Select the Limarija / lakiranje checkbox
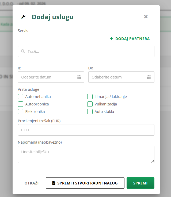The width and height of the screenshot is (171, 197). [x=90, y=97]
